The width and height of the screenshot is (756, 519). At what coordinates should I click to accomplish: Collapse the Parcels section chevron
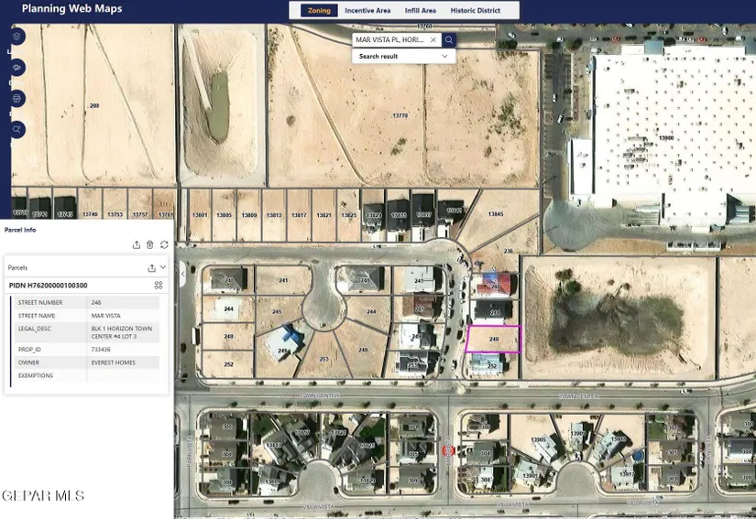[x=163, y=267]
